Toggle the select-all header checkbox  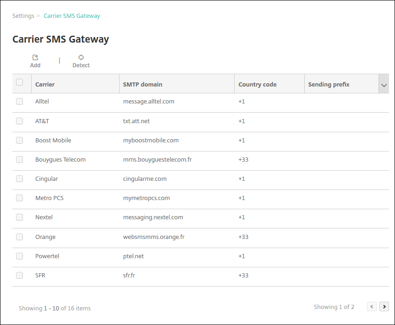[19, 82]
